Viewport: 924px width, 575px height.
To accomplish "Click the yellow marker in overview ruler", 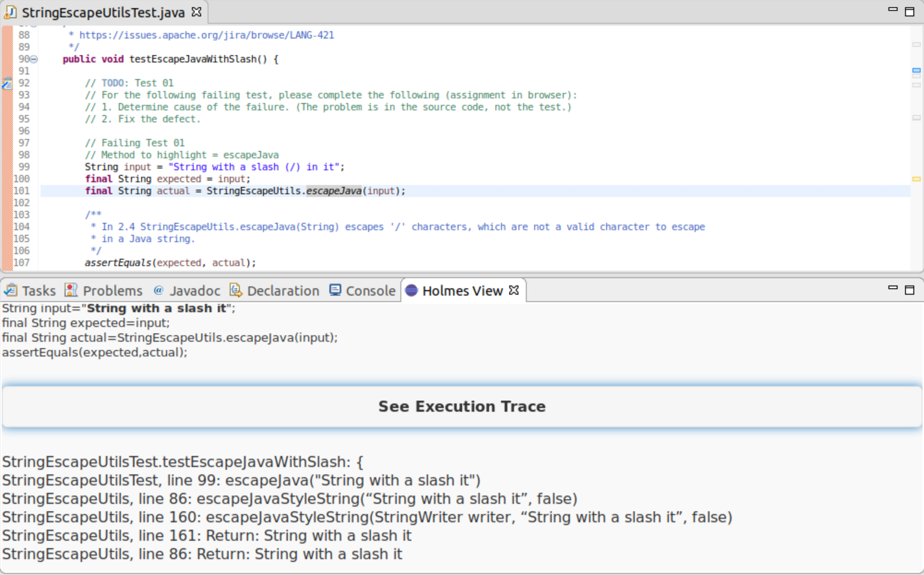I will point(916,179).
